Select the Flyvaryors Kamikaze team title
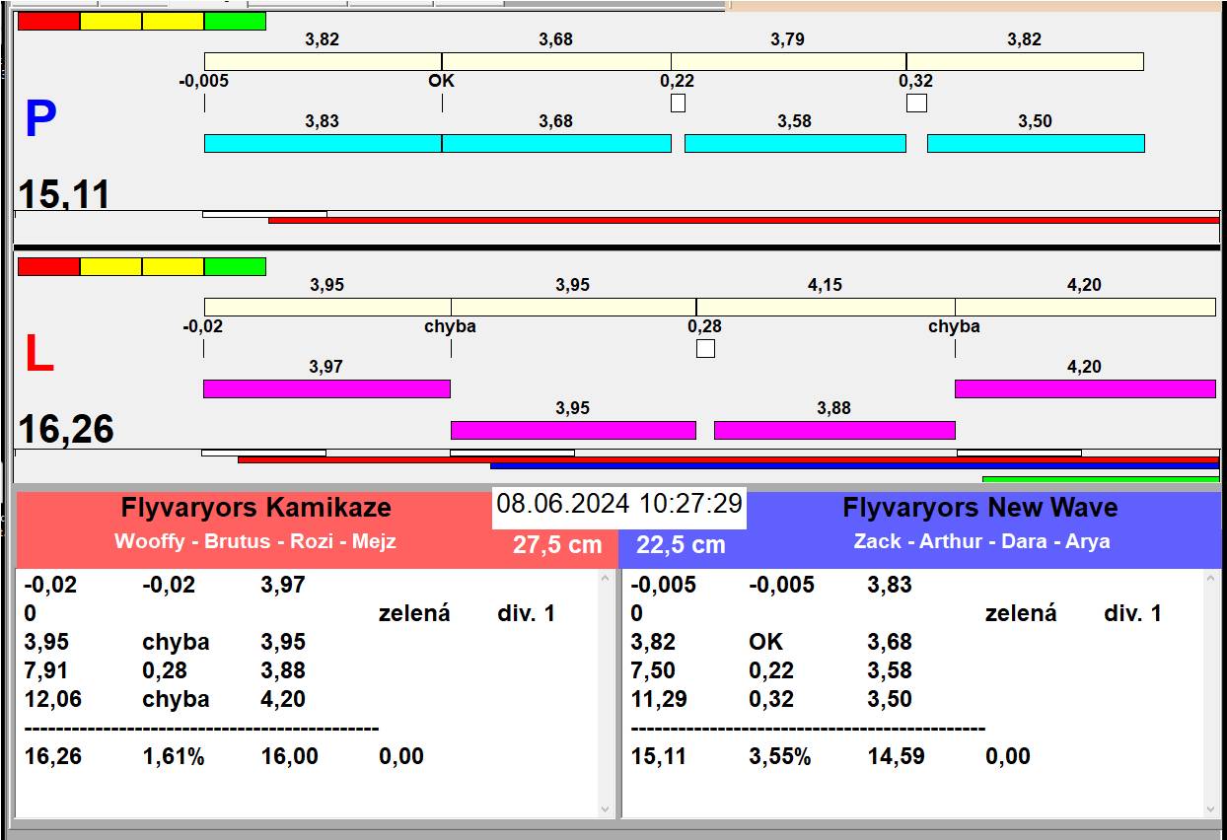 click(x=256, y=508)
